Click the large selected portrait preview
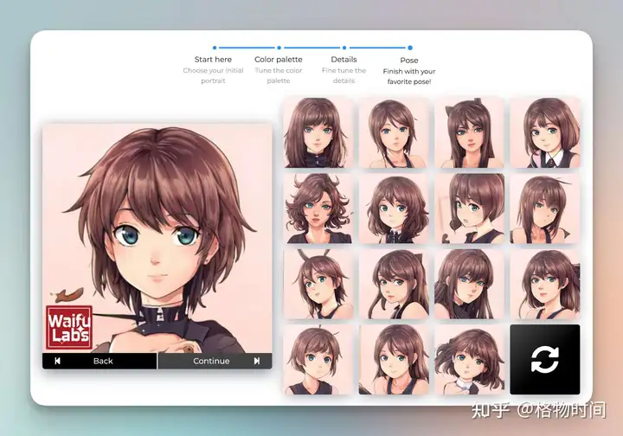This screenshot has width=623, height=436. tap(157, 238)
